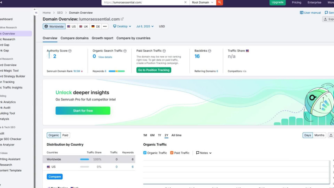This screenshot has width=334, height=188.
Task: Expand the Notes dropdown
Action: (204, 153)
